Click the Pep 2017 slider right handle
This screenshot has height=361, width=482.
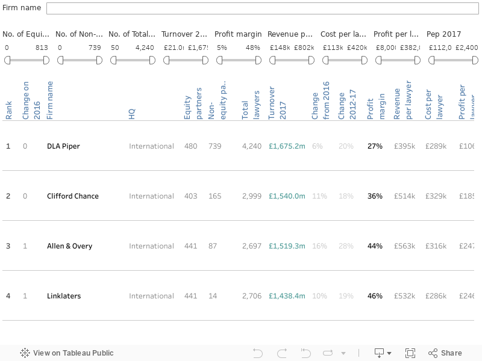tap(475, 60)
